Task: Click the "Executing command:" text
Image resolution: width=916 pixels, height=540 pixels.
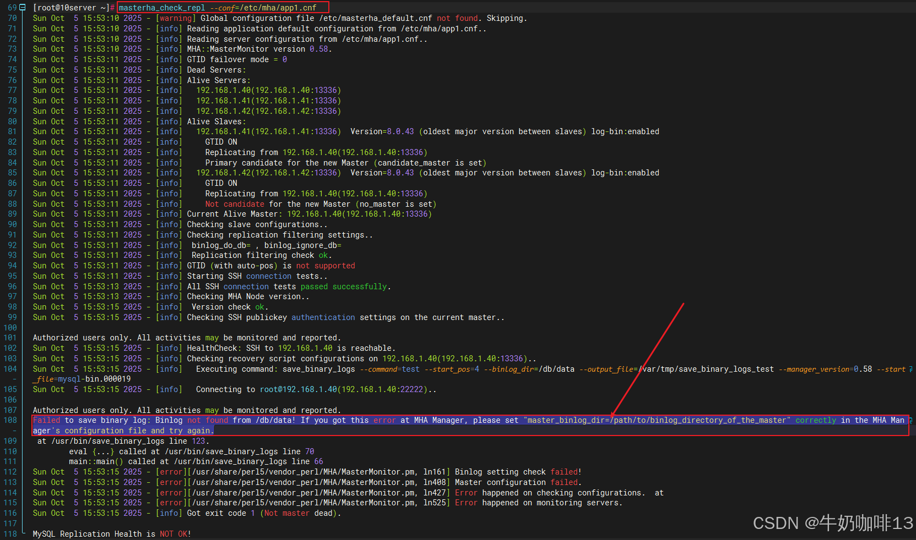Action: [237, 369]
